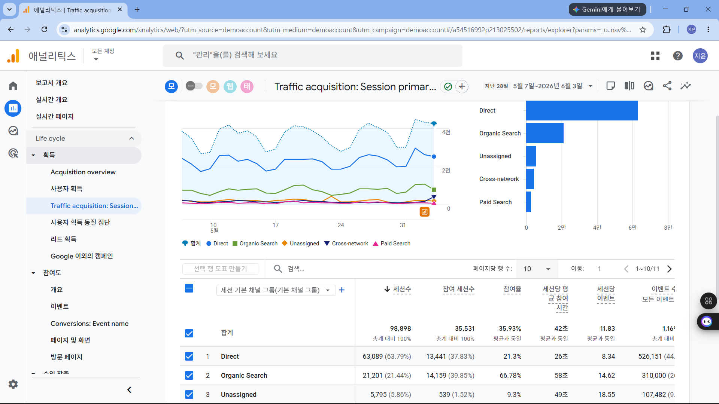Share this report

click(x=667, y=86)
